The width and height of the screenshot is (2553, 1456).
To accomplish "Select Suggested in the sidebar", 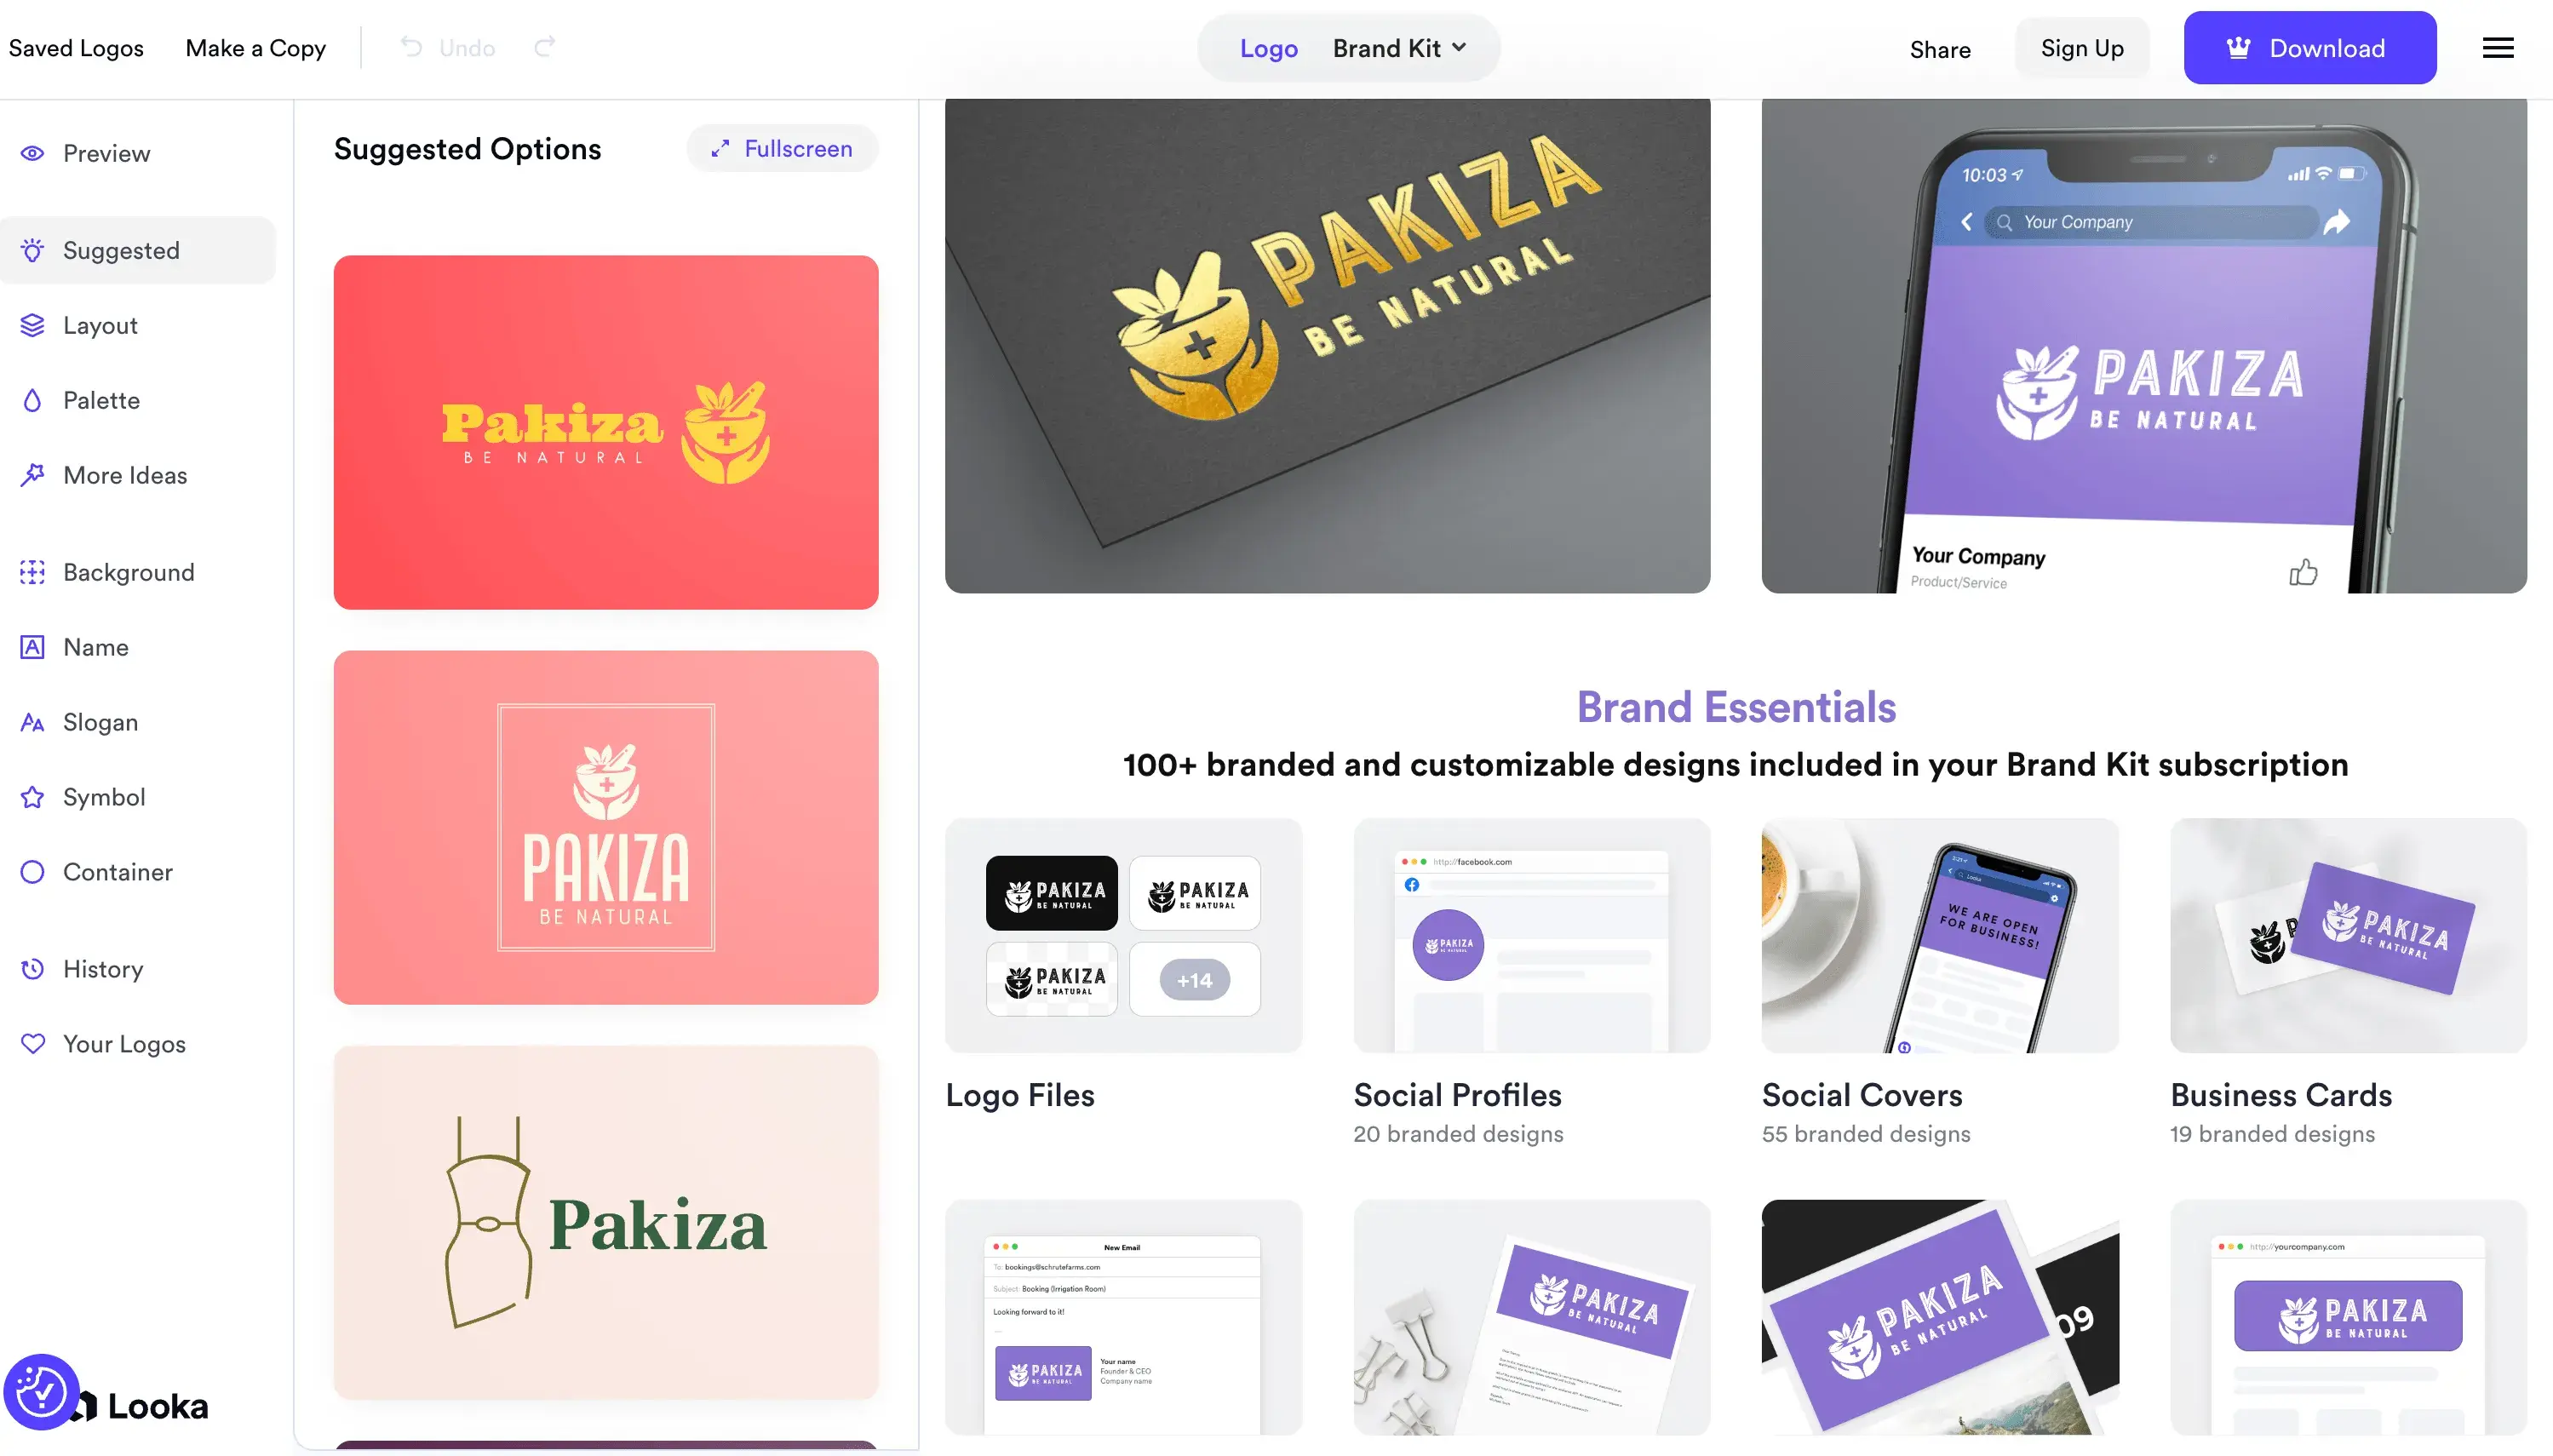I will tap(138, 250).
